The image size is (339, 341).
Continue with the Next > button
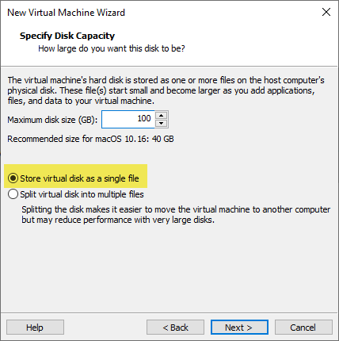click(239, 328)
